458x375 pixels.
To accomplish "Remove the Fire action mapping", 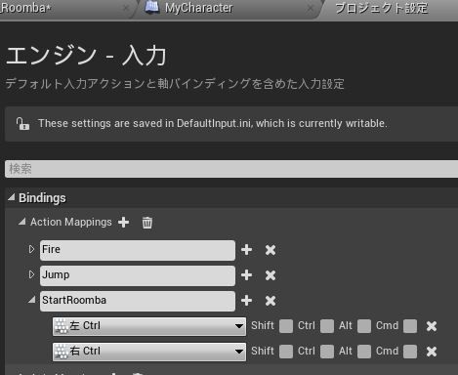I will pyautogui.click(x=271, y=250).
